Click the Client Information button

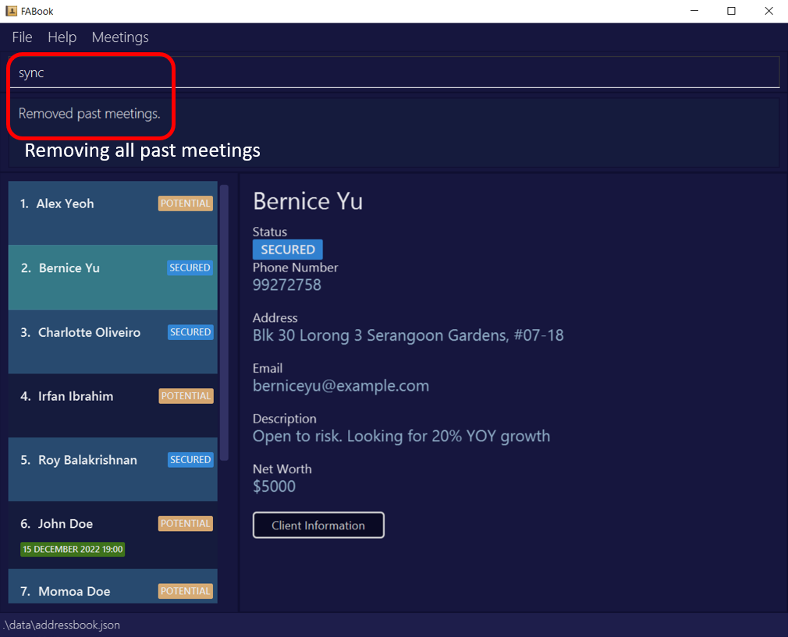pos(318,525)
